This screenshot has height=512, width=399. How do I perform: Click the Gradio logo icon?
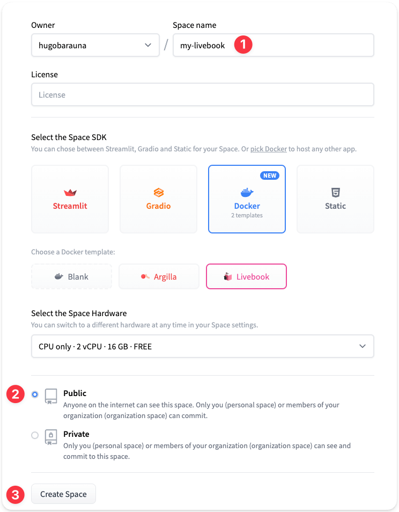[158, 193]
